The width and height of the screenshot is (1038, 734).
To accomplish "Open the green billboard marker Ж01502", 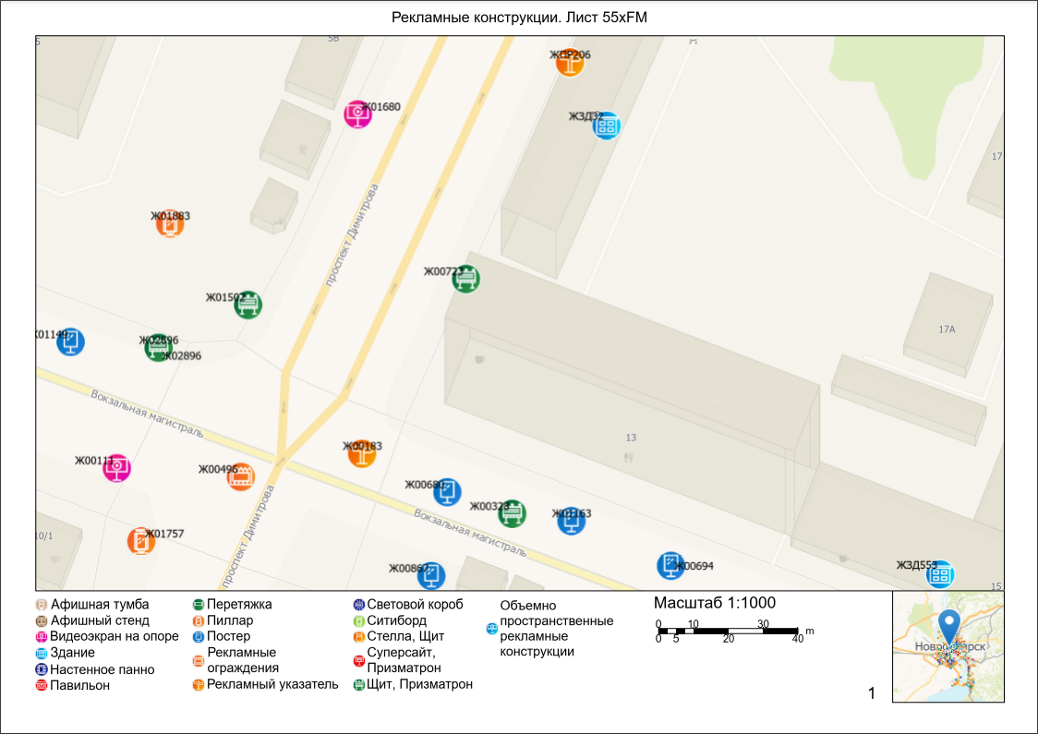I will 247,305.
